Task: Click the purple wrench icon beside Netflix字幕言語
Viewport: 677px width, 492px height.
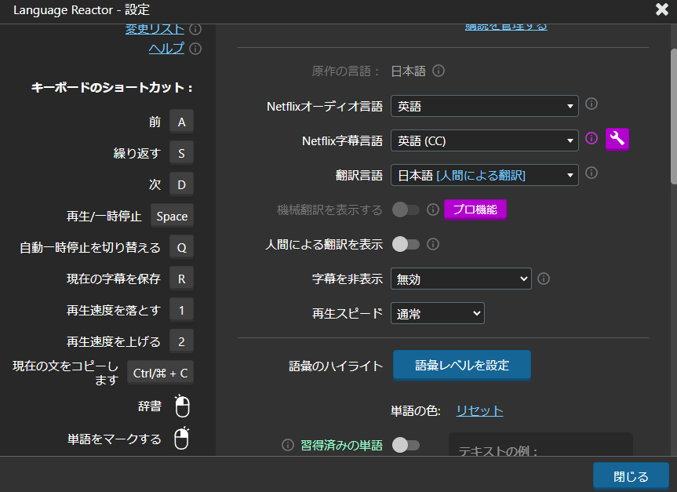Action: 617,139
